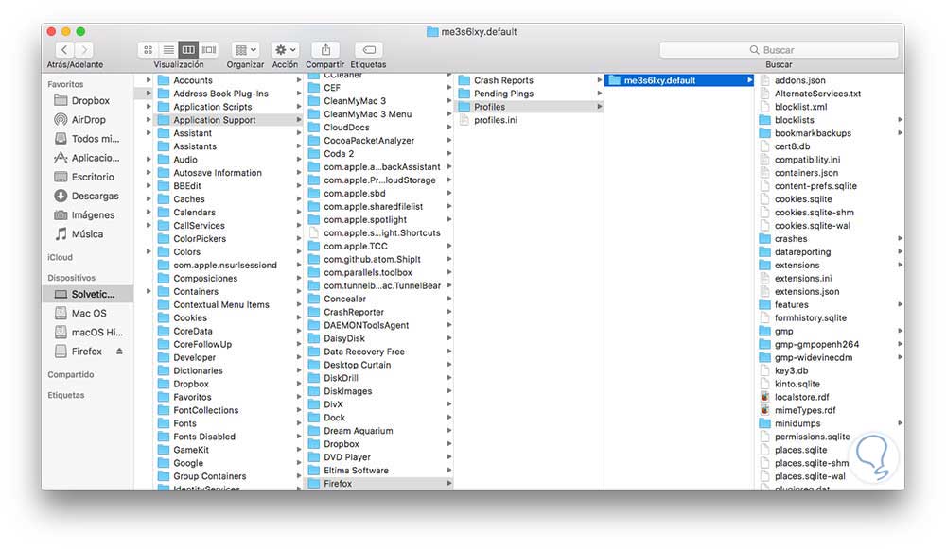Select the Data Recovery Free folder
The height and width of the screenshot is (549, 946).
pyautogui.click(x=379, y=352)
